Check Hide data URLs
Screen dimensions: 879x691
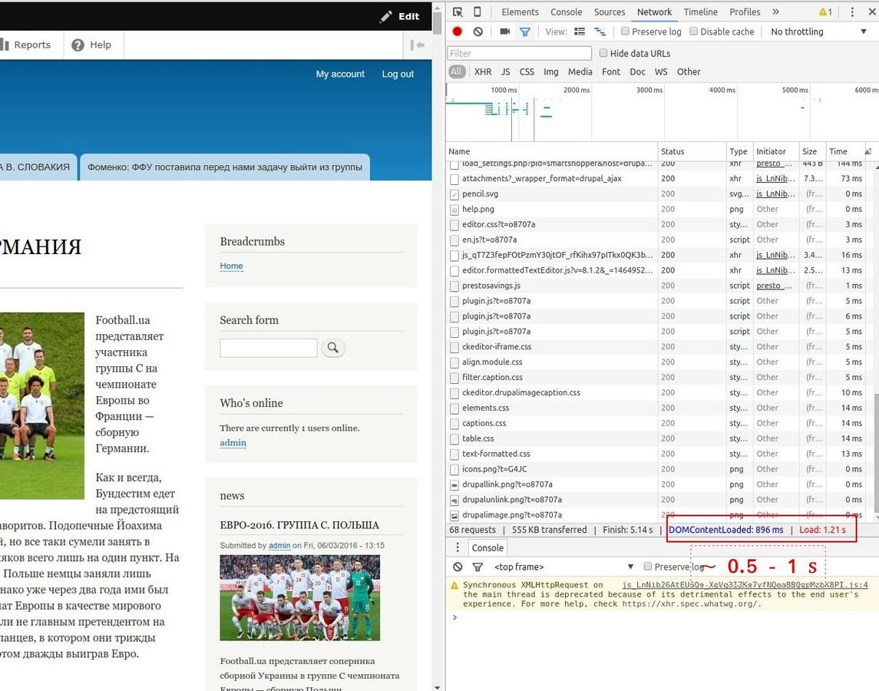click(x=603, y=53)
